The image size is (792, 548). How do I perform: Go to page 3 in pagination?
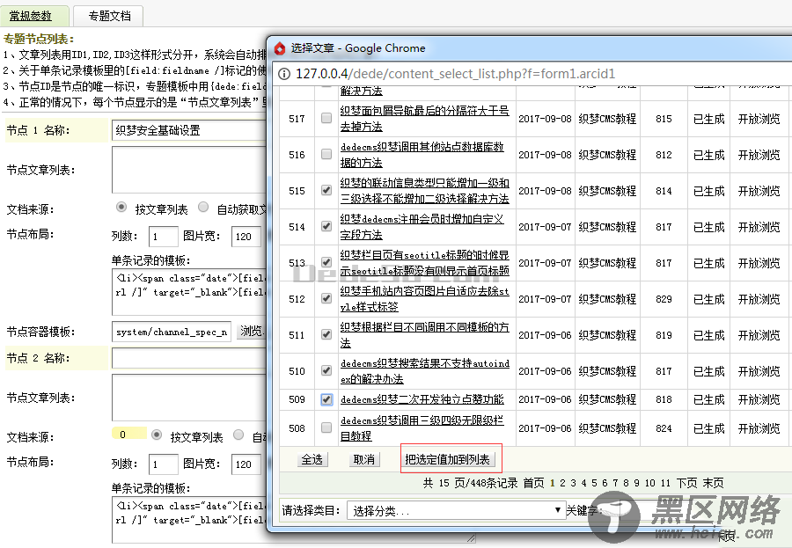point(573,483)
